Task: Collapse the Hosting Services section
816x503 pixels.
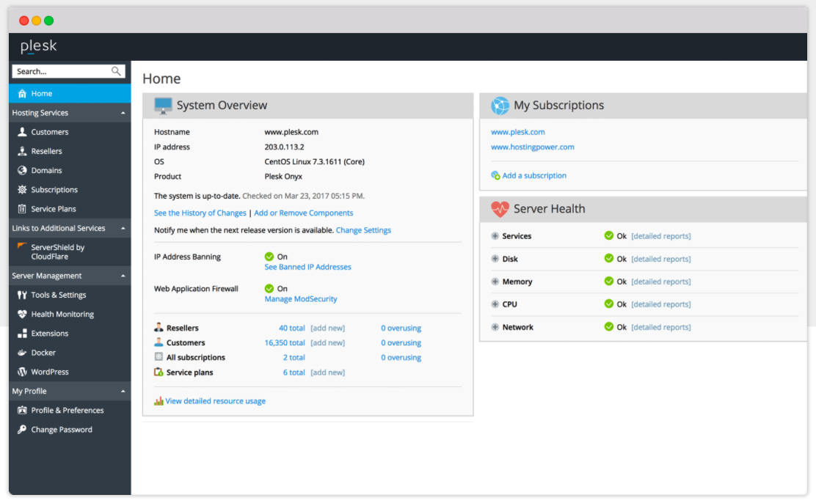Action: [x=123, y=113]
